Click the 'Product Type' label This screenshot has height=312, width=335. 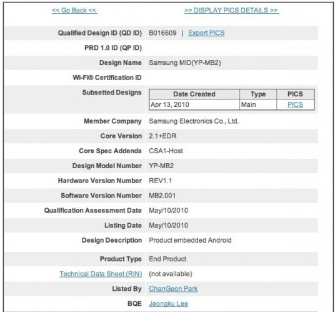pos(121,259)
